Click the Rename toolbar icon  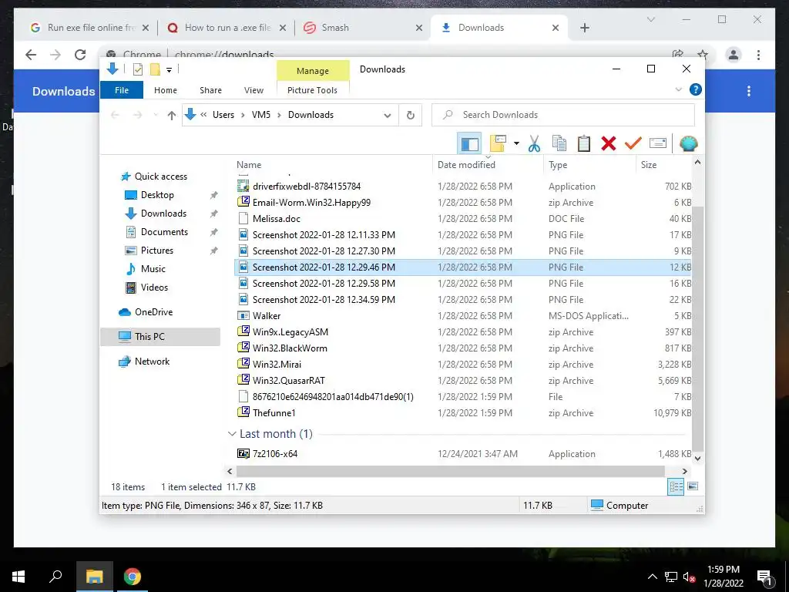(658, 143)
